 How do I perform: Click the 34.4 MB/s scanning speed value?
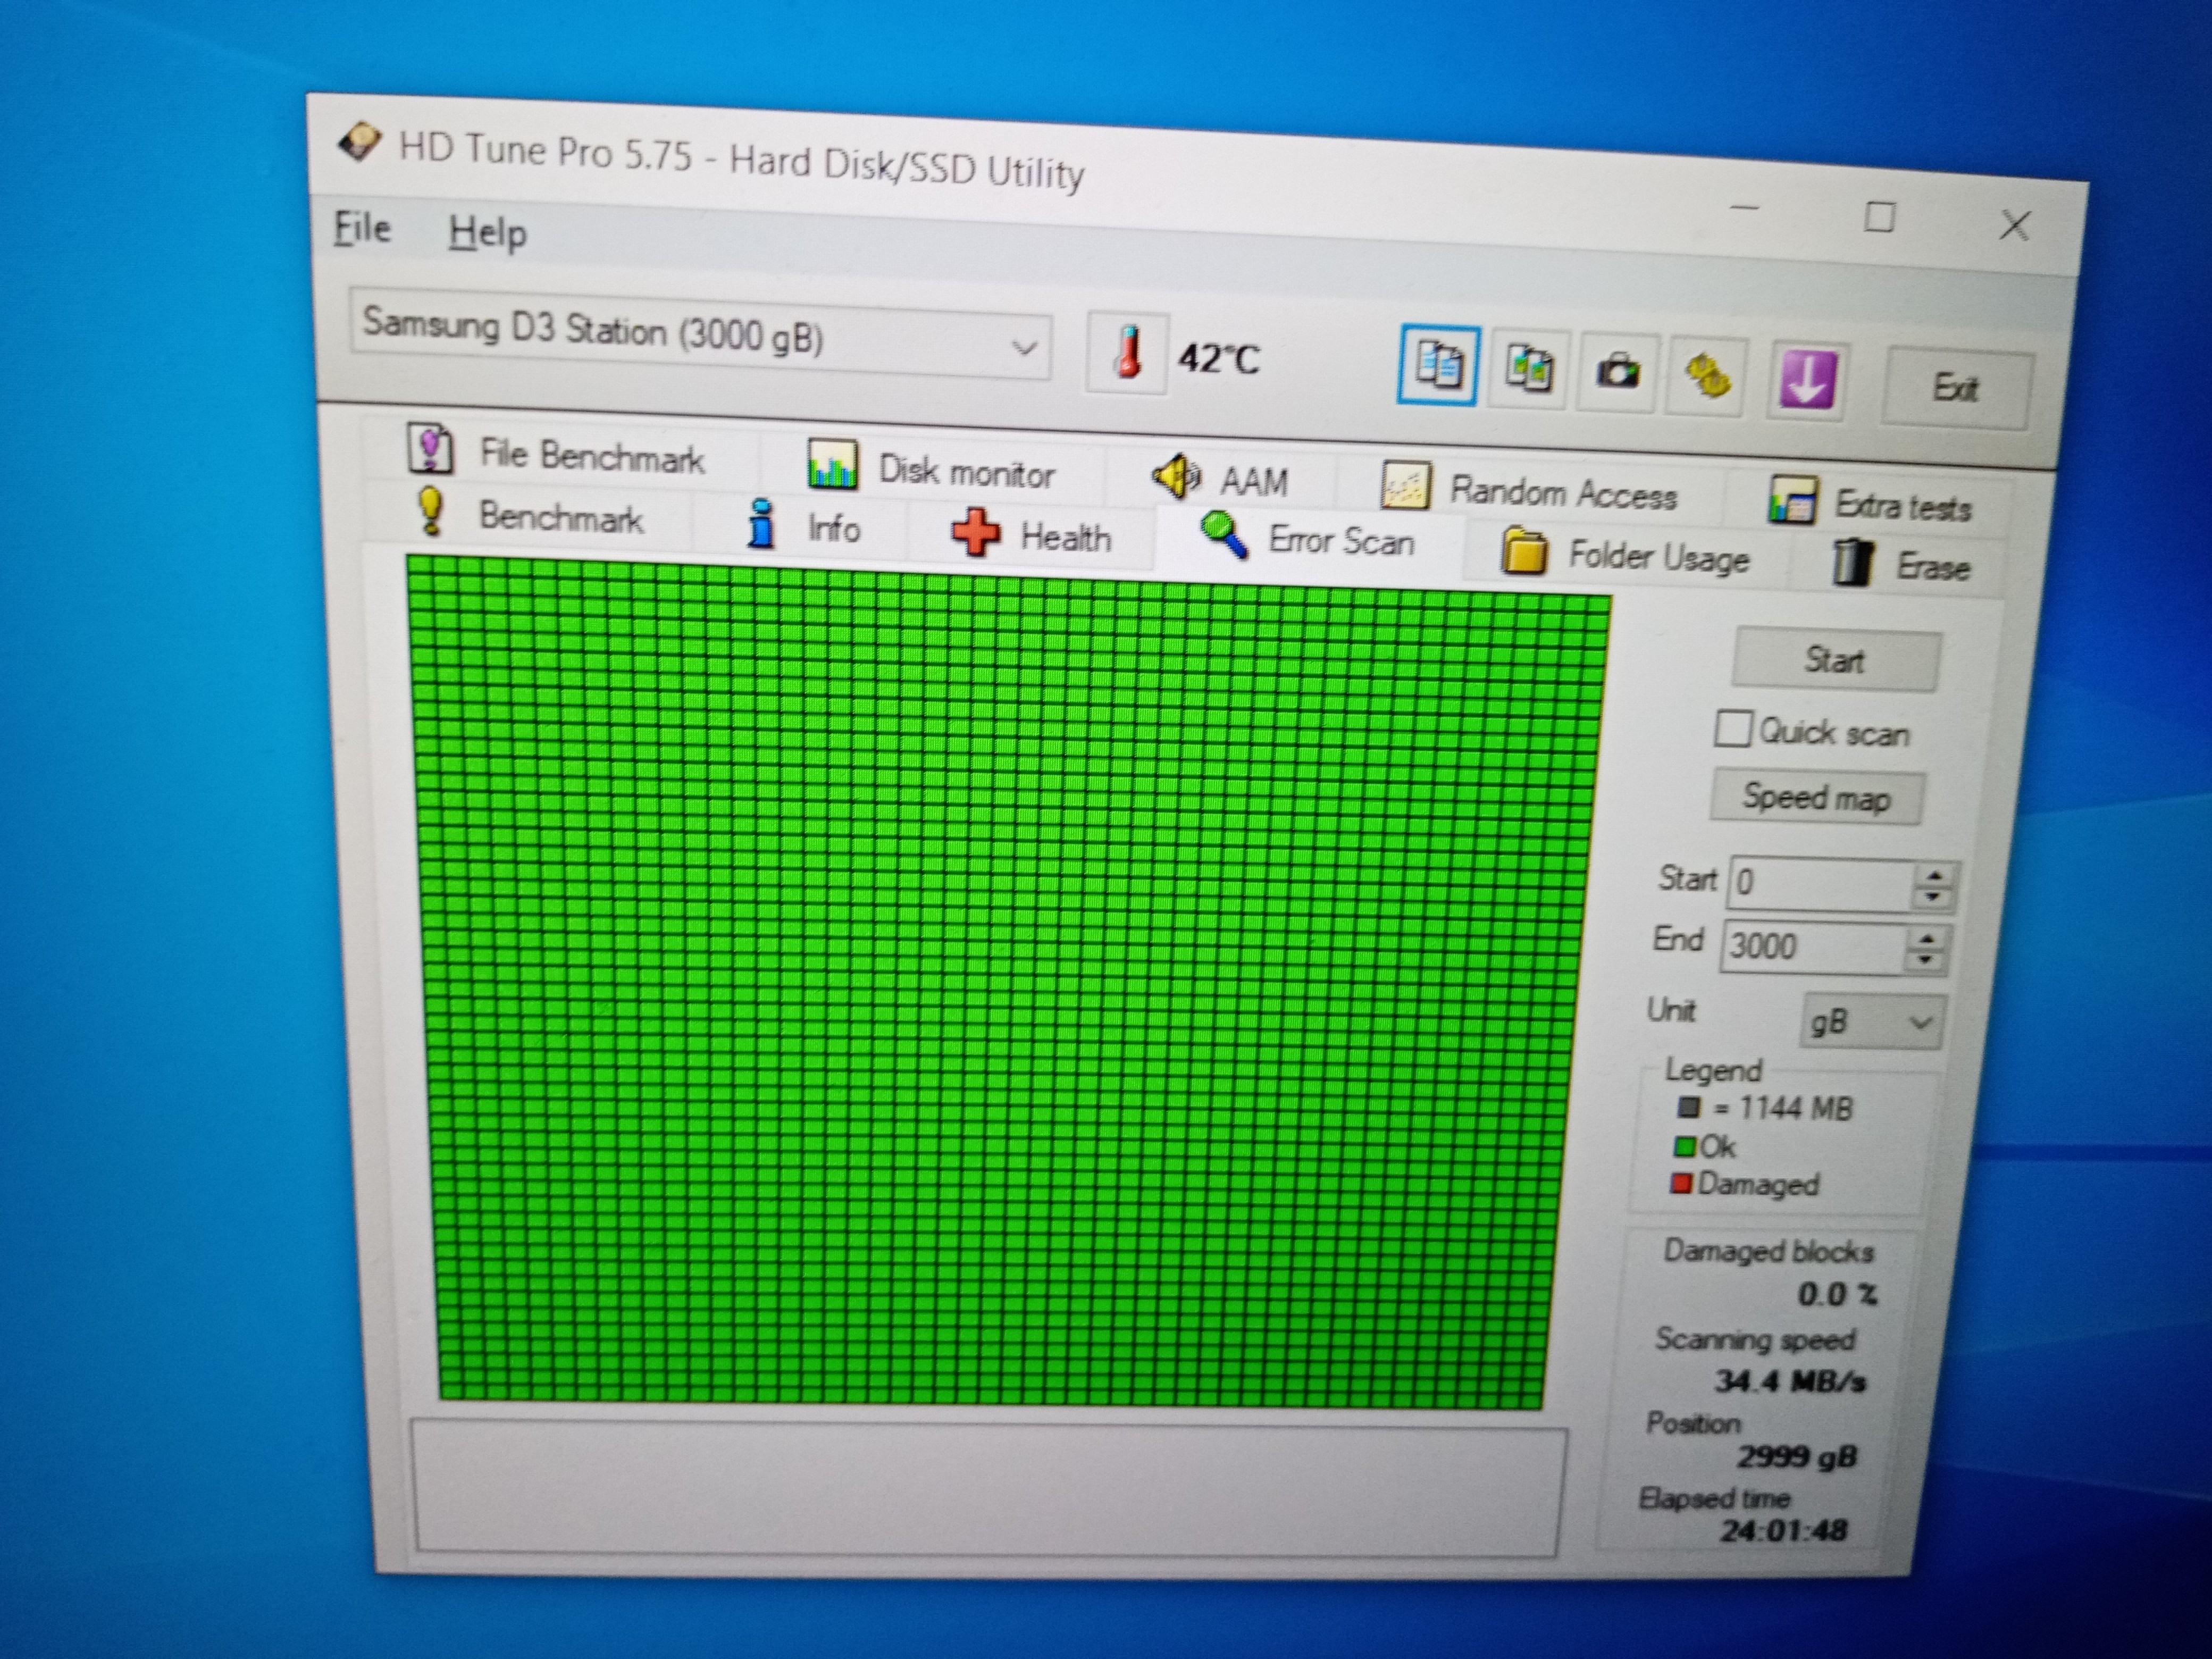[1790, 1381]
